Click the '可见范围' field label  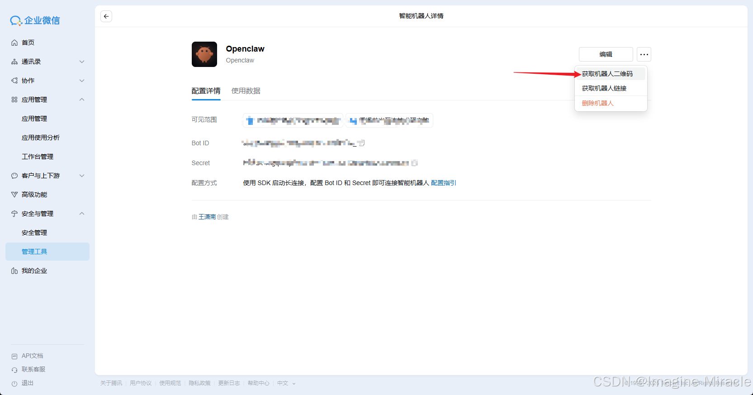(204, 119)
